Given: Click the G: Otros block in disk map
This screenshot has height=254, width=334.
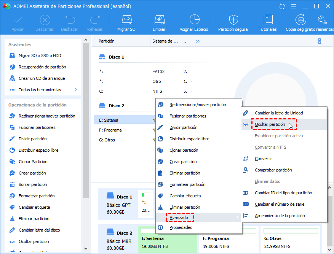Looking at the screenshot, I should point(290,240).
